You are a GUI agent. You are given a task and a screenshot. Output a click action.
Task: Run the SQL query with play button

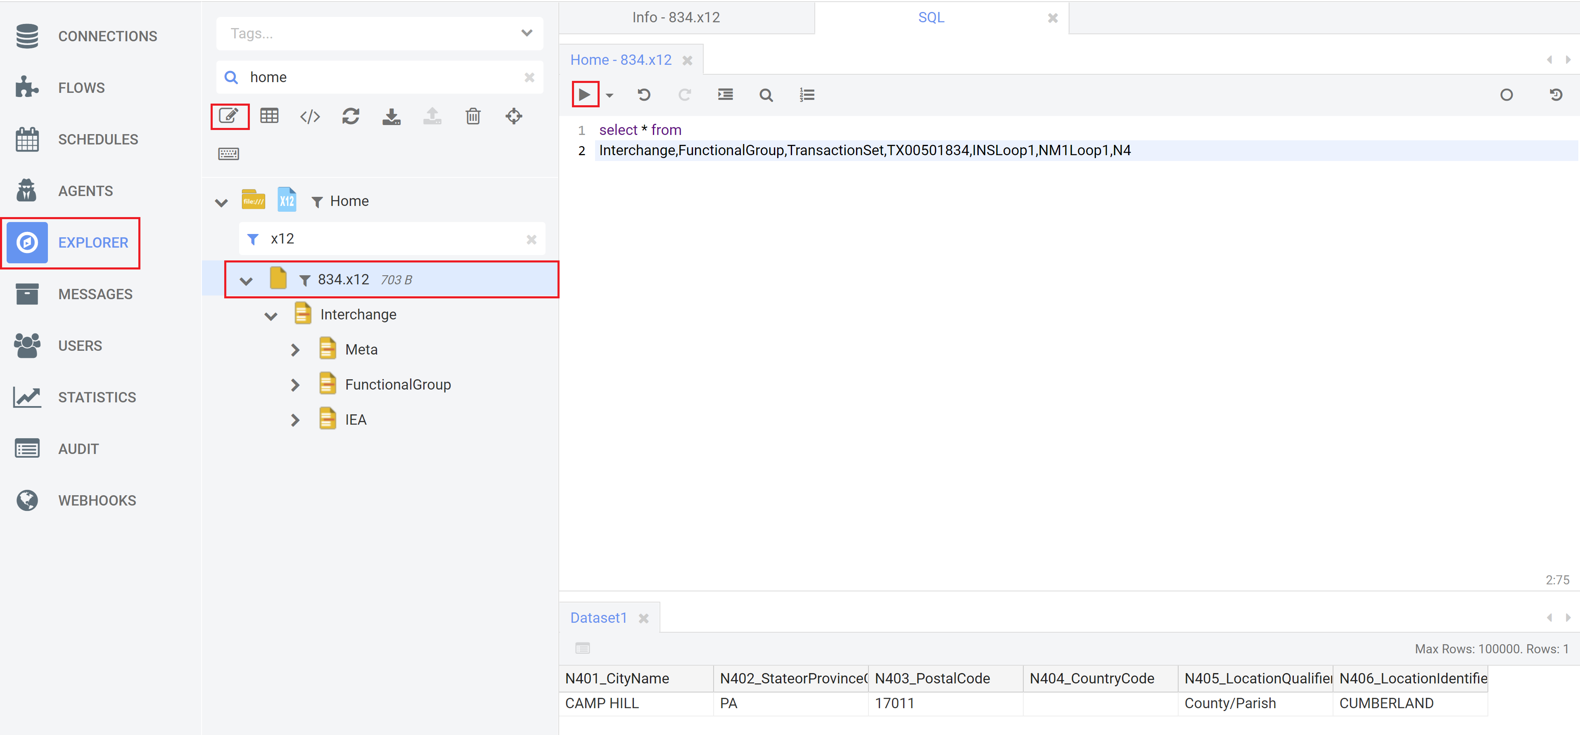pos(584,95)
